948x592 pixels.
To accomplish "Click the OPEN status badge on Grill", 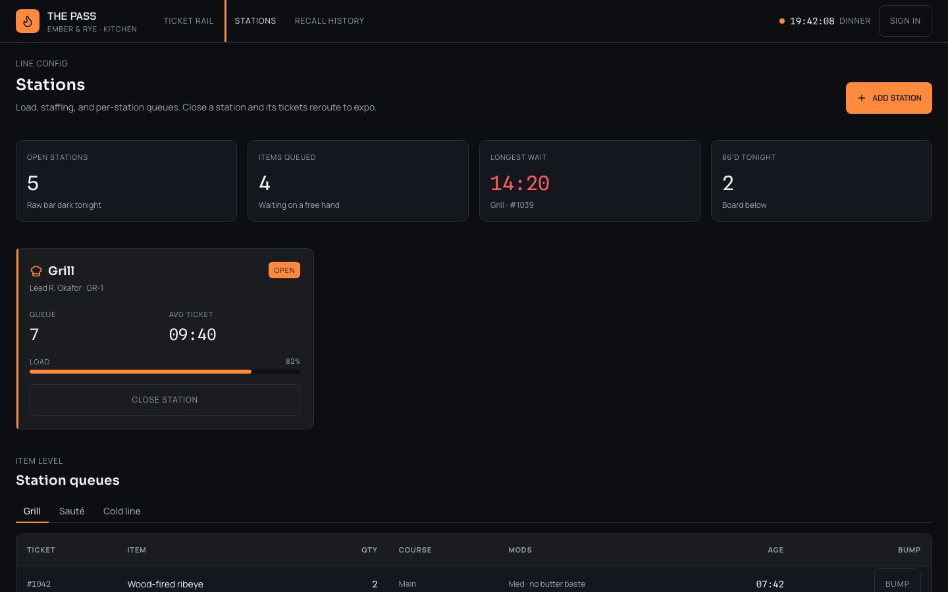I will 284,270.
